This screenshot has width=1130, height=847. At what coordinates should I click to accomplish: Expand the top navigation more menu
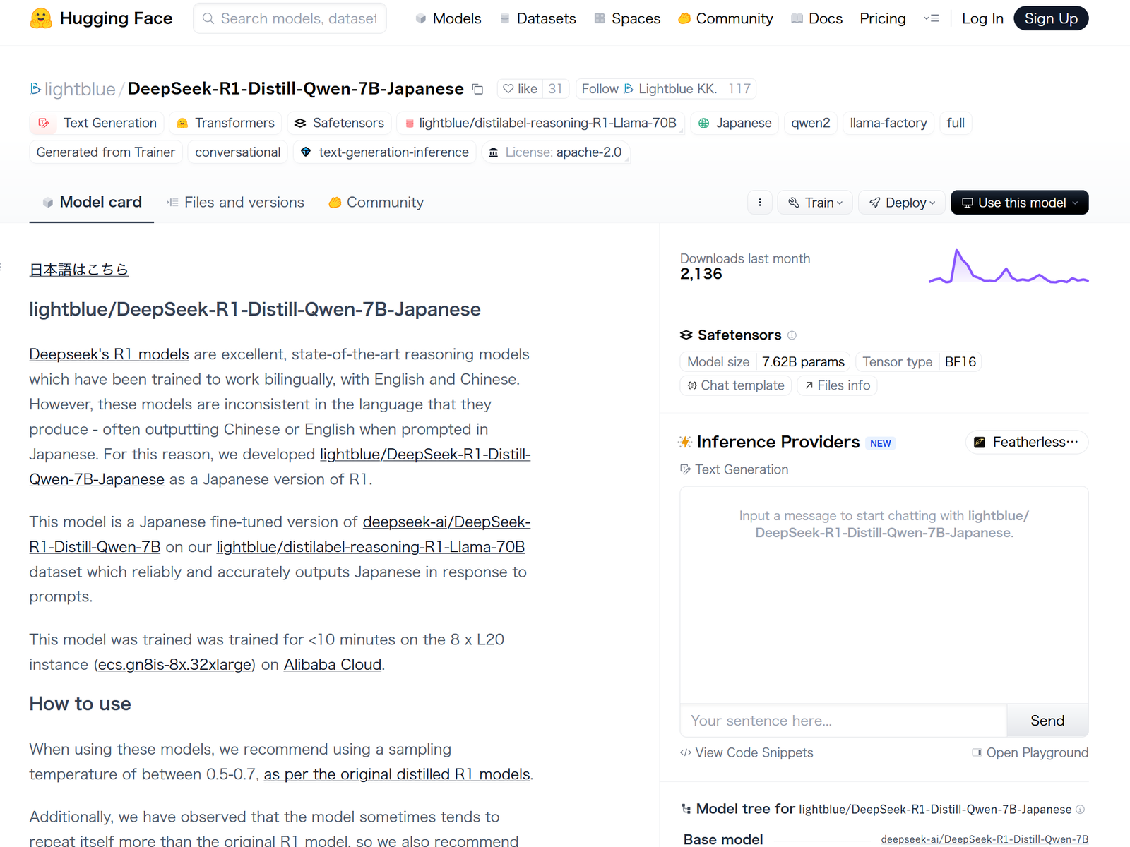click(932, 18)
